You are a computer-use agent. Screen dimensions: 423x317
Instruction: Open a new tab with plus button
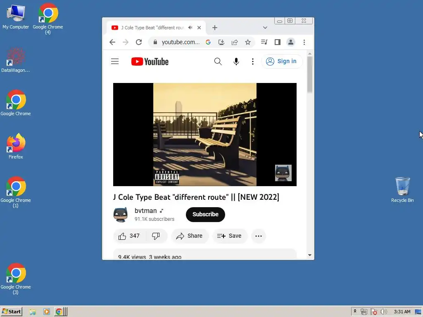pos(214,28)
